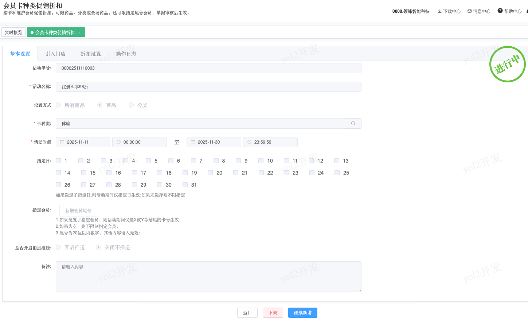Open the 操作日志 tab
Screen dimensions: 528x324
click(126, 54)
